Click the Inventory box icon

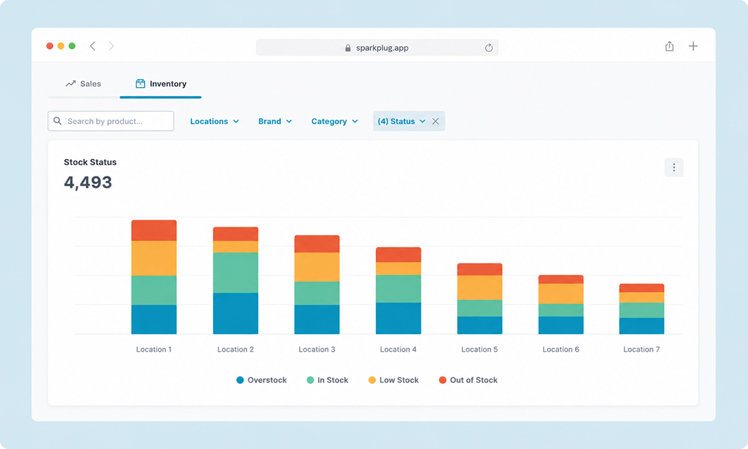[x=140, y=83]
